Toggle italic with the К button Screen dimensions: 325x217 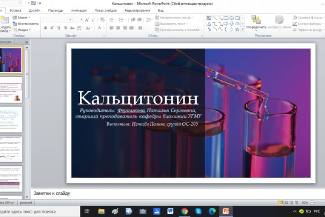pos(52,28)
